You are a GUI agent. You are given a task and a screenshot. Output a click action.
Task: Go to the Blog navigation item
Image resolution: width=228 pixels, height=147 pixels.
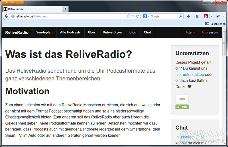point(133,32)
